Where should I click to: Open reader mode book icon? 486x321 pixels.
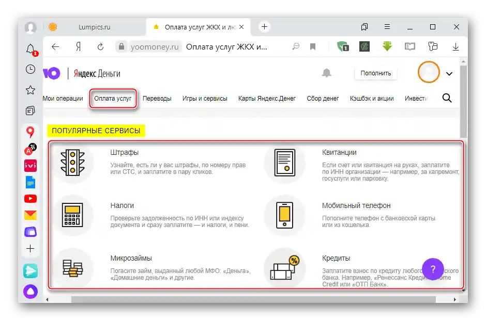pyautogui.click(x=410, y=46)
